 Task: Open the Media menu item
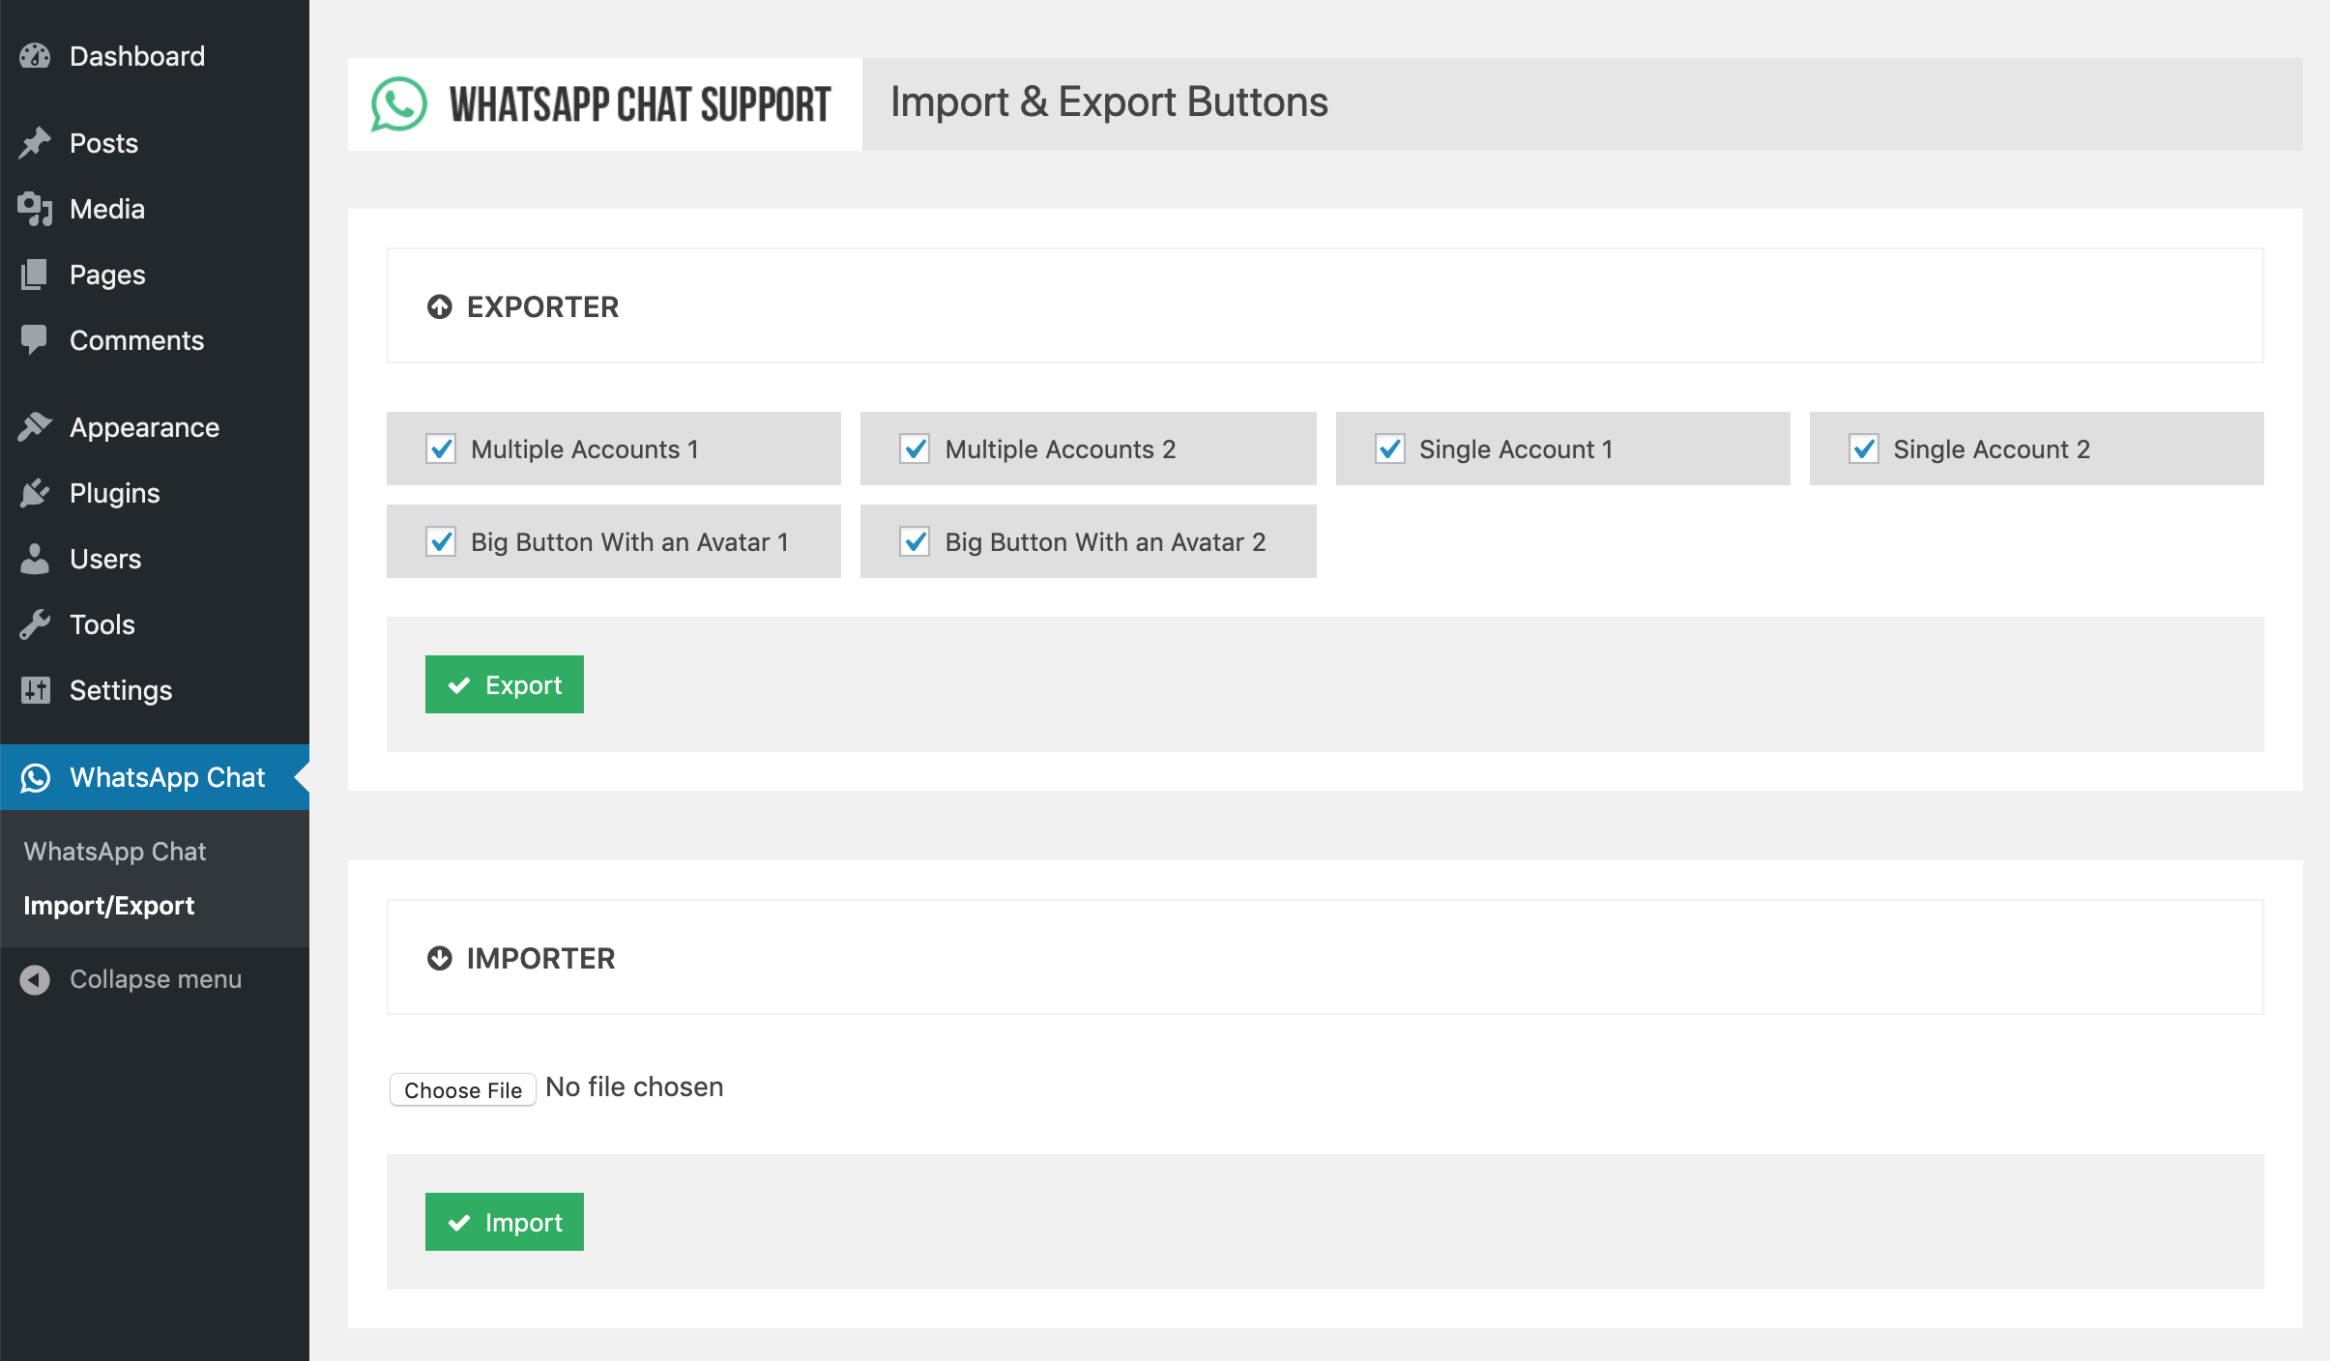pyautogui.click(x=155, y=209)
